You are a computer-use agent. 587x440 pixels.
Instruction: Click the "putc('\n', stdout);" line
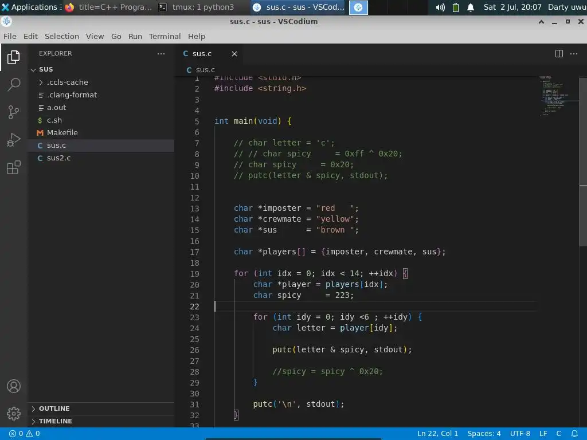click(298, 404)
